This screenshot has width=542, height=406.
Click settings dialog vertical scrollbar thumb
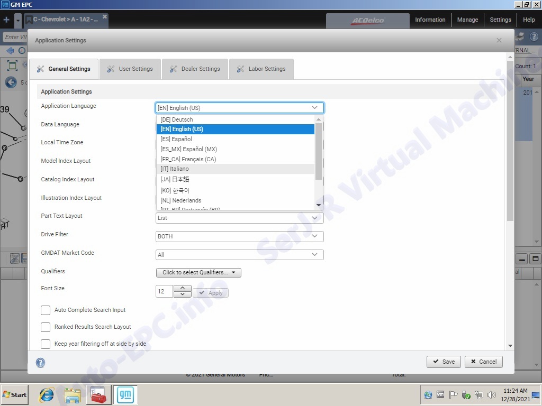tap(510, 141)
